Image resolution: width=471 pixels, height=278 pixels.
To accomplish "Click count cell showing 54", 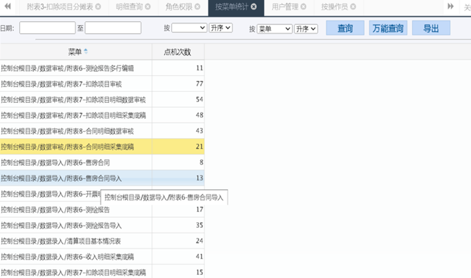I will pos(178,100).
